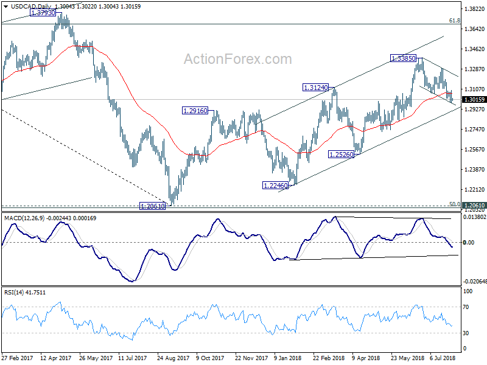Click the 9 Jan 2018 date marker
The image size is (487, 365).
pyautogui.click(x=287, y=358)
